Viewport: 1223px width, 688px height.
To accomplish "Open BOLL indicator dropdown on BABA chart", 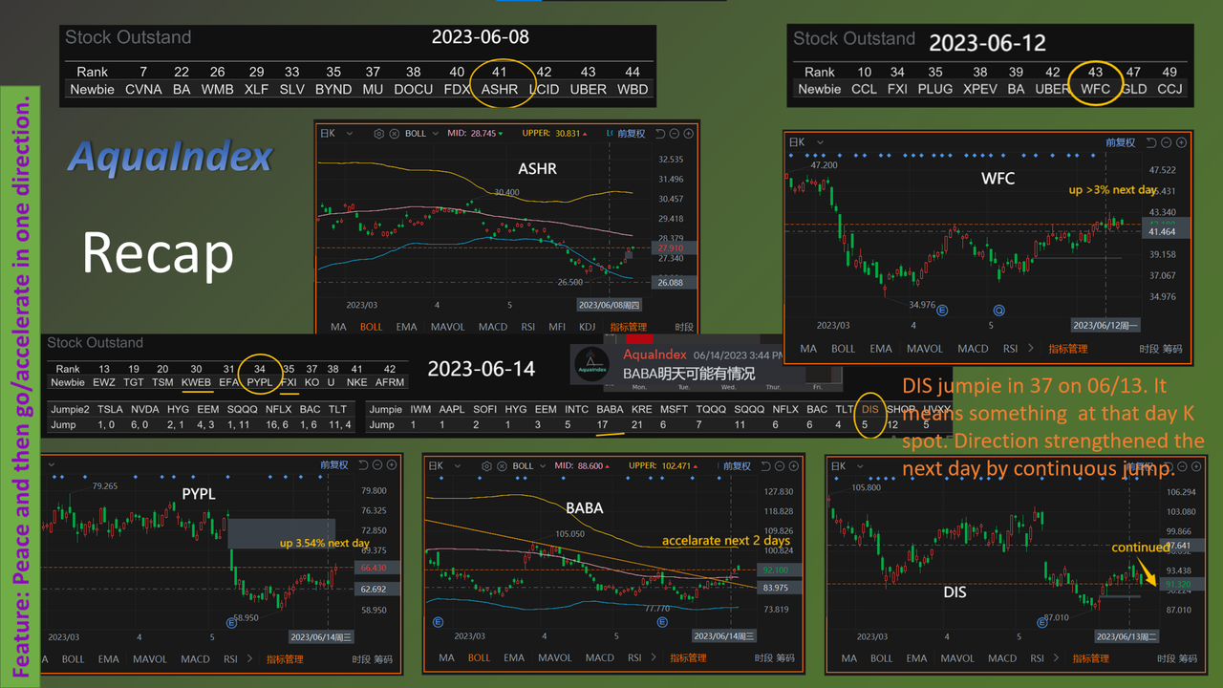I will click(x=529, y=466).
